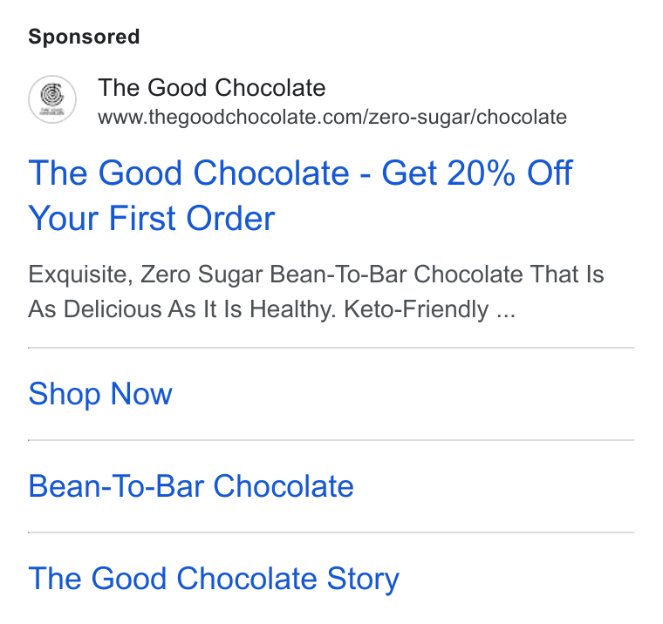Open the Bean-To-Bar Chocolate sitelink
Screen dimensions: 663x624
pos(191,485)
